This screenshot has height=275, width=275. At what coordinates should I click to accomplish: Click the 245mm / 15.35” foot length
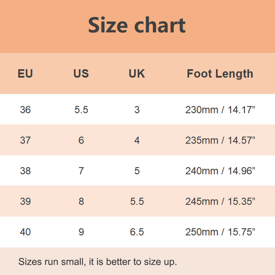tap(220, 201)
